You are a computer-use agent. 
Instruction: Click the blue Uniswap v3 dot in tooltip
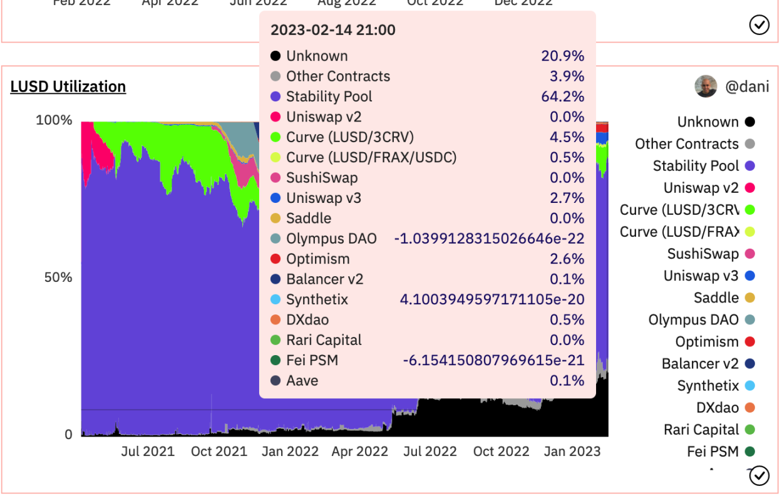point(275,199)
